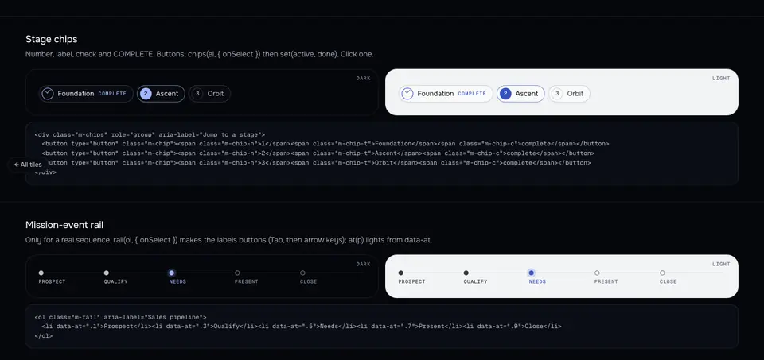This screenshot has height=360, width=764.
Task: Click the checkmark circle on dark Foundation chip
Action: click(48, 94)
